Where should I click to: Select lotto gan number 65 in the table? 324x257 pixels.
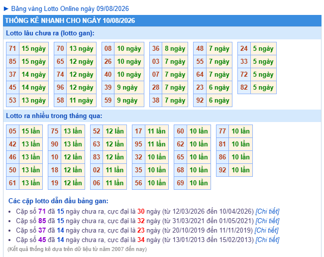[60, 61]
